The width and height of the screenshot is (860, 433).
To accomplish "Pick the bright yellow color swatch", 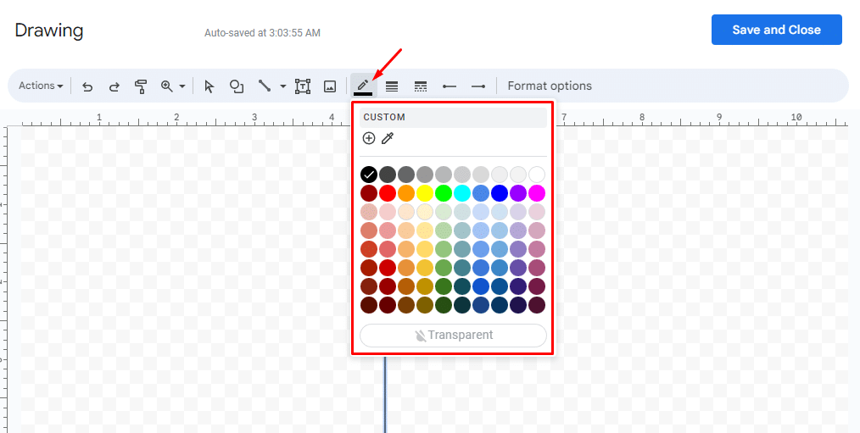I will pyautogui.click(x=425, y=193).
